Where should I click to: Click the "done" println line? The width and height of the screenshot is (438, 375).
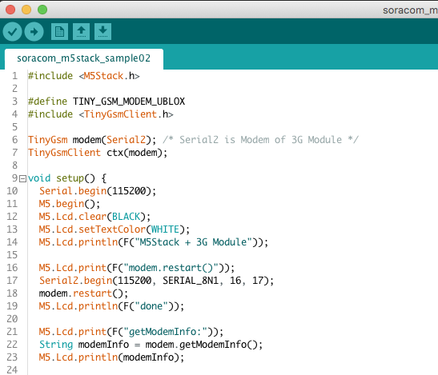(111, 306)
